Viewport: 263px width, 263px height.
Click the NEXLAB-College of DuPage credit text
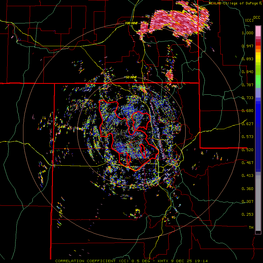233,3
